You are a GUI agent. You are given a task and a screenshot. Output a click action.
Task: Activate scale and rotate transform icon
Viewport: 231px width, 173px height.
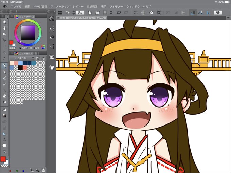tap(159, 13)
